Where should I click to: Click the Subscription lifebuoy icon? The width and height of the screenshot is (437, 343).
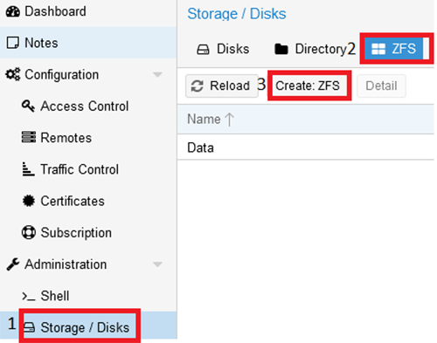[29, 232]
